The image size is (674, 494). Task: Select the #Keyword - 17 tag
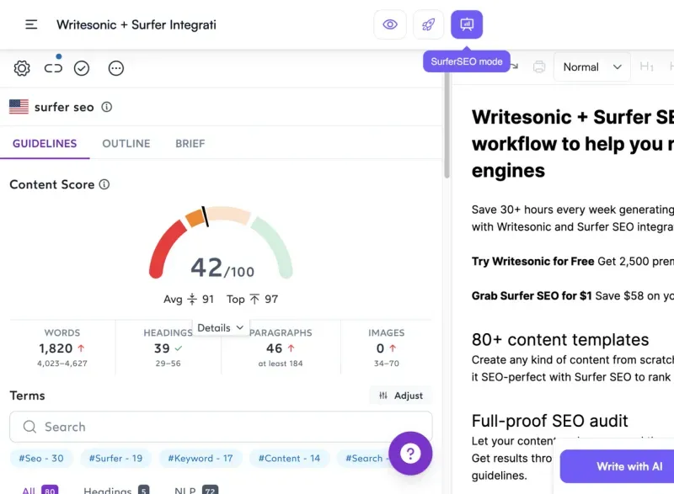click(x=201, y=458)
